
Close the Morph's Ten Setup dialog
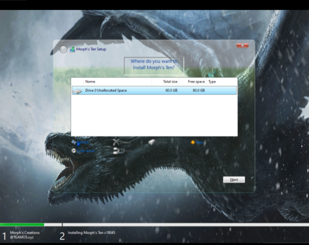tap(242, 45)
